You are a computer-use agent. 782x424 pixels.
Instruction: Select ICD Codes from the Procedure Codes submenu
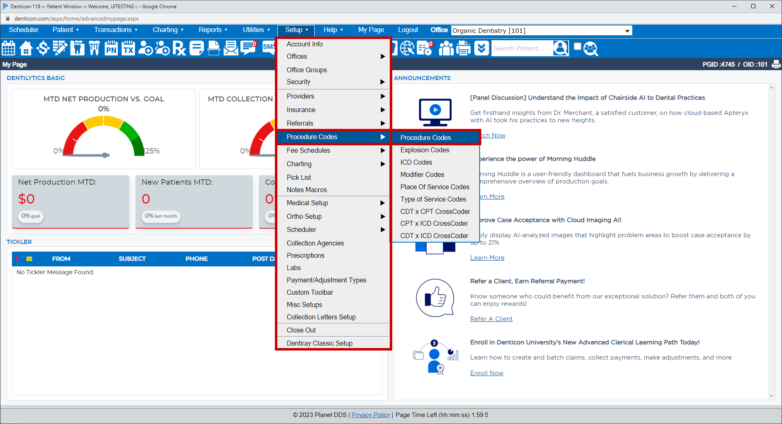point(416,162)
